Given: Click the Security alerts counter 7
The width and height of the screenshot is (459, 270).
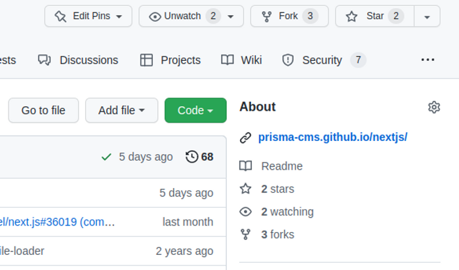Looking at the screenshot, I should [358, 60].
